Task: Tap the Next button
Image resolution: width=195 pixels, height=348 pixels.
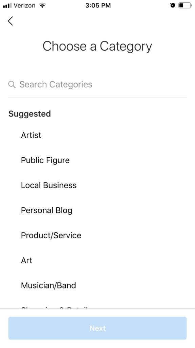Action: (97, 328)
